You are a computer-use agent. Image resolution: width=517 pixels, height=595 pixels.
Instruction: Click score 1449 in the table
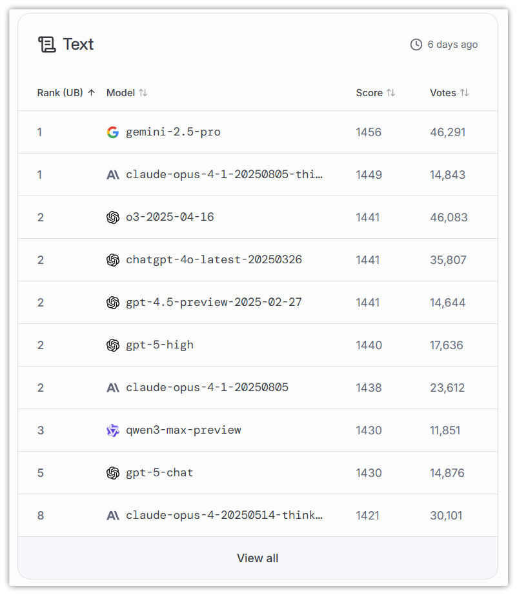(369, 174)
